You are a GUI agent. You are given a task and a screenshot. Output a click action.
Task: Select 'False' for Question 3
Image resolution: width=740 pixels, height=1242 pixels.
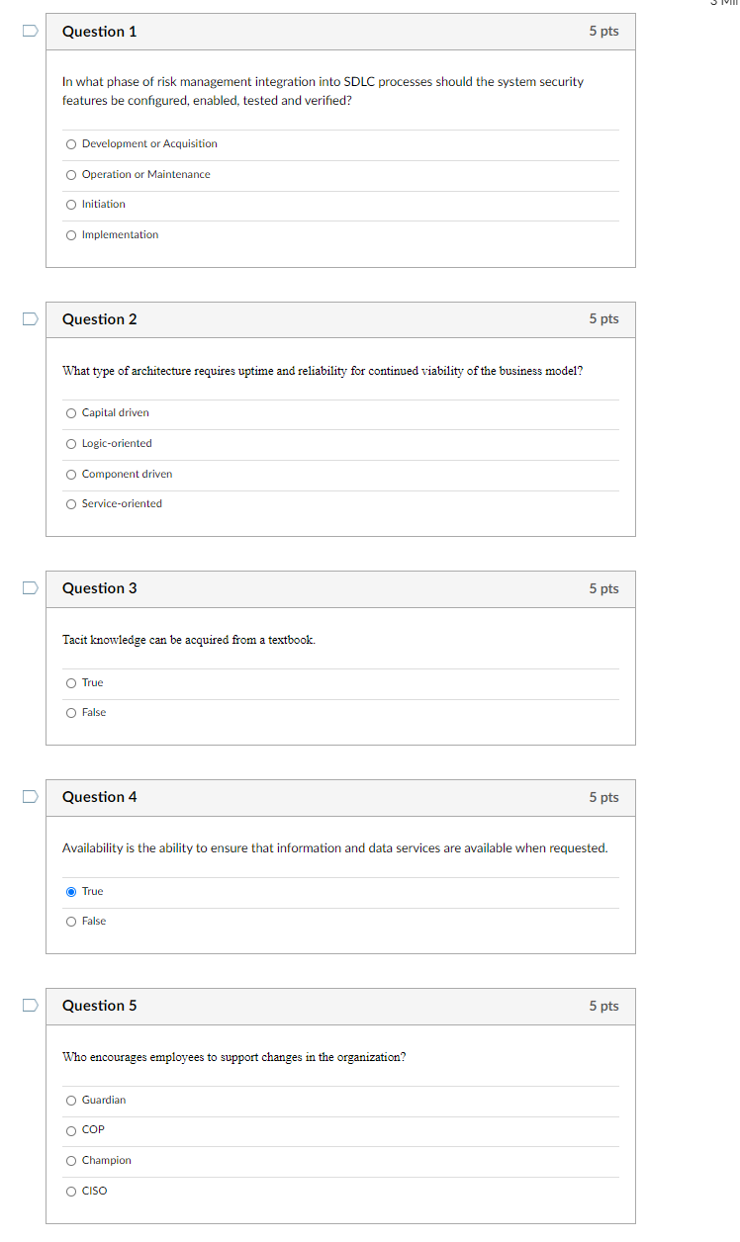pos(70,713)
